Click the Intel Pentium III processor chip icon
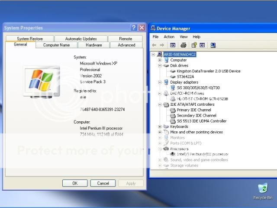Screen dimensions: 277x208 tap(173, 154)
